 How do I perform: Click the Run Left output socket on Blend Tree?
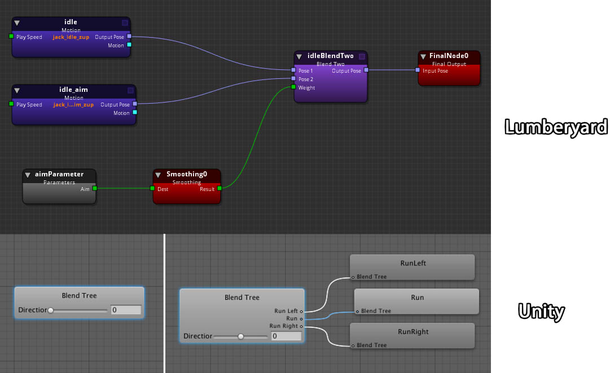tap(301, 311)
